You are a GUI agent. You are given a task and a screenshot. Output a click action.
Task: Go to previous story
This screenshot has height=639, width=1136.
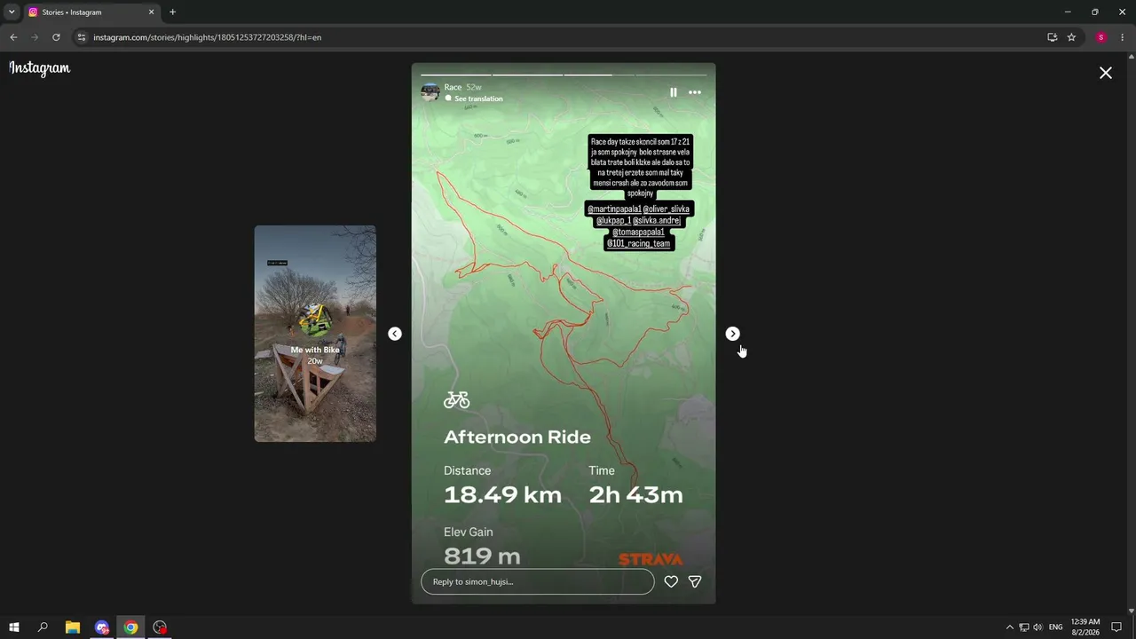pos(395,334)
